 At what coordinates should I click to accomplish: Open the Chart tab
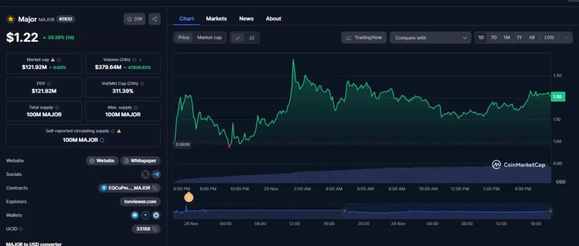click(x=187, y=19)
